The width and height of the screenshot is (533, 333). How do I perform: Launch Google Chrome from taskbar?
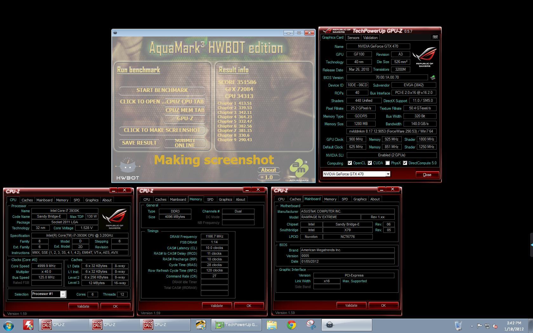(x=292, y=325)
